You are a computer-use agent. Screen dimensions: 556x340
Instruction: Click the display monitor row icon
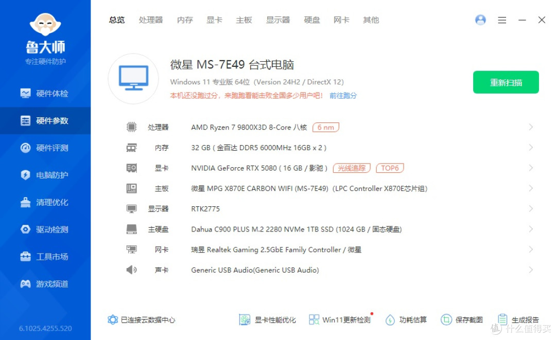(x=132, y=209)
